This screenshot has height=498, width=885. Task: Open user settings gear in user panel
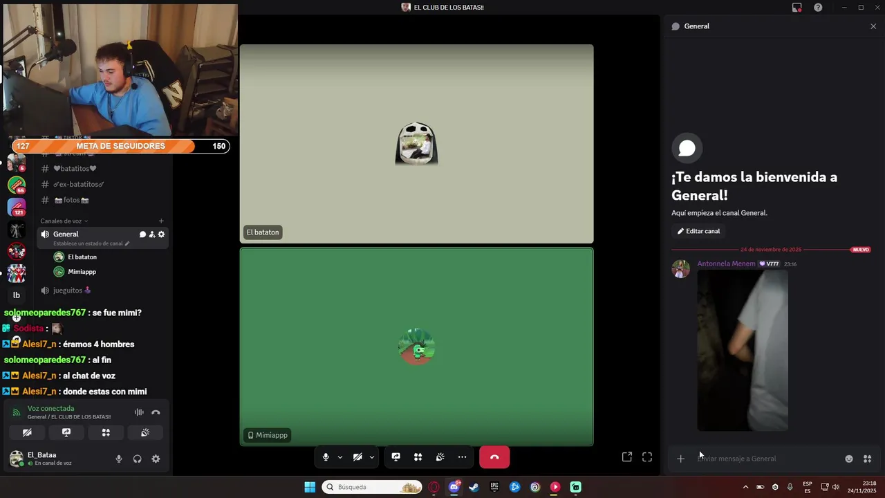click(x=156, y=459)
